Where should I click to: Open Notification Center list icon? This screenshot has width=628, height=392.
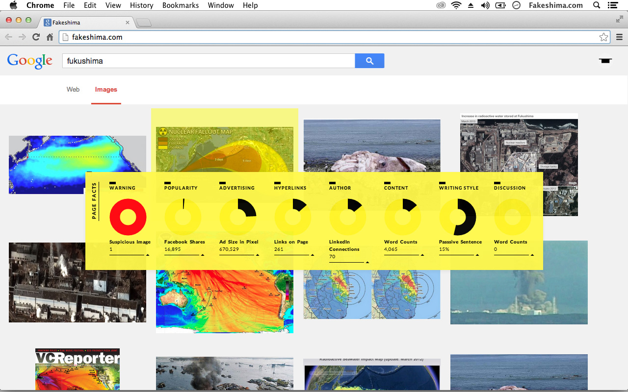(x=612, y=5)
